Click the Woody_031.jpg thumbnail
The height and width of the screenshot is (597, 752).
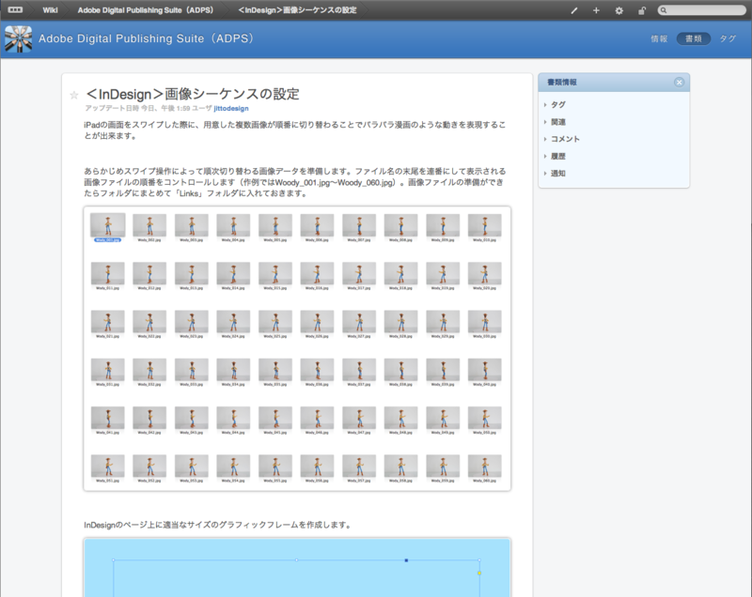coord(108,370)
